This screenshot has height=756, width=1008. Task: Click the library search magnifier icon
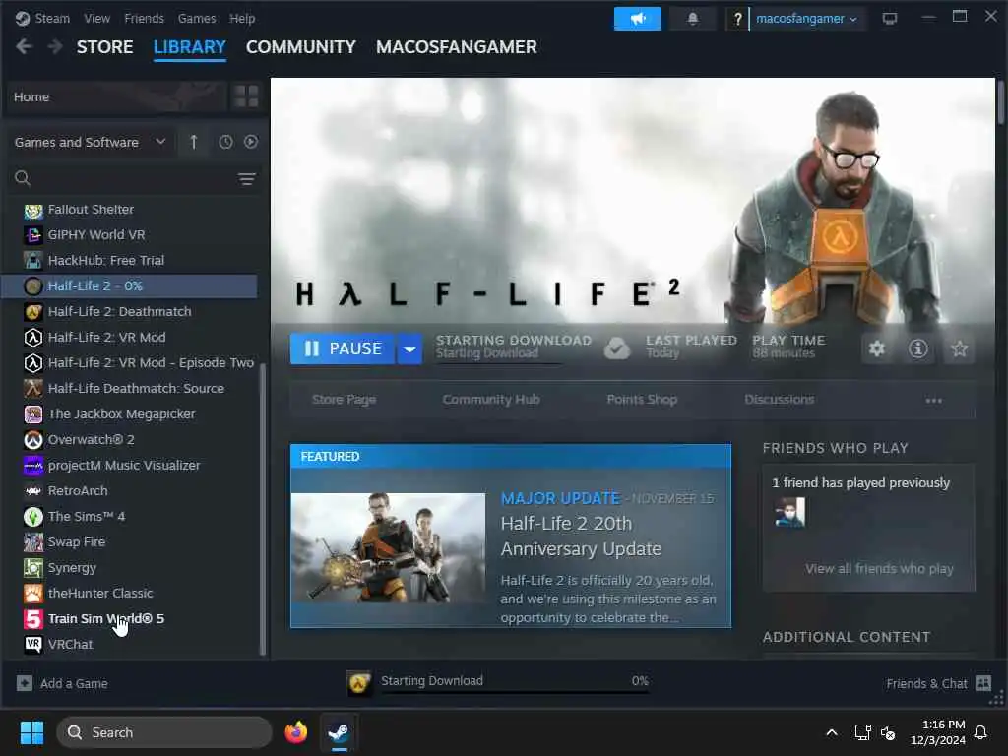(x=23, y=178)
